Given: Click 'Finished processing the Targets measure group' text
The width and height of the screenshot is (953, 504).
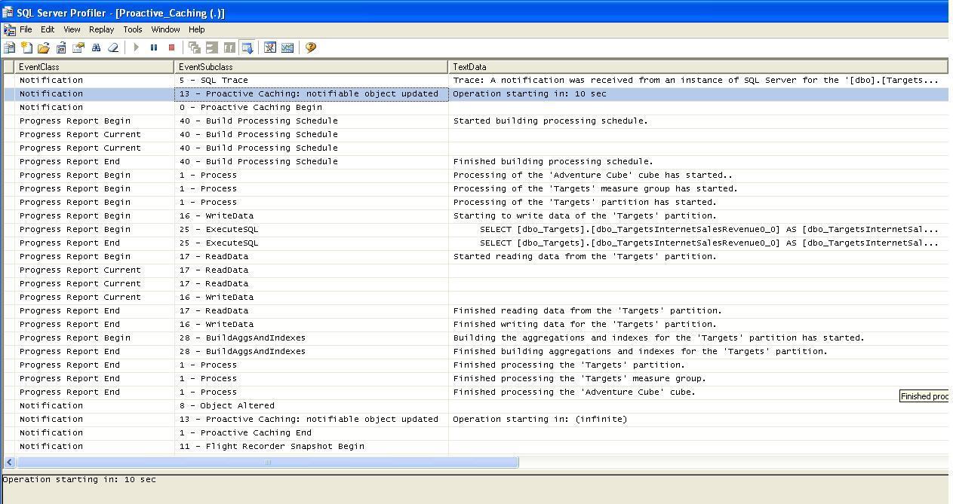Looking at the screenshot, I should pos(579,378).
